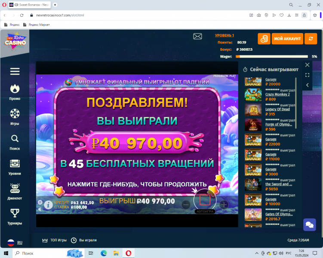The height and width of the screenshot is (258, 323).
Task: Select the Sweet Bonanza browser tab
Action: tap(29, 5)
